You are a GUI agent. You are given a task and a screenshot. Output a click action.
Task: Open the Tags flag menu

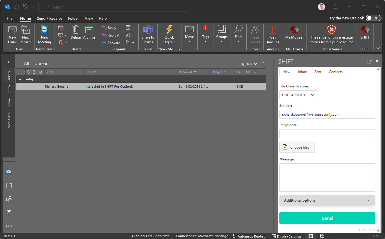point(205,34)
